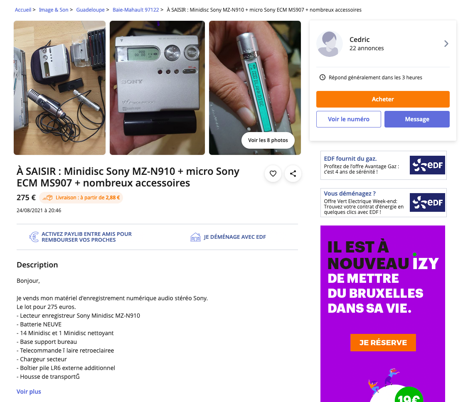Open Baie-Mahault 97122 breadcrumb link
This screenshot has width=463, height=402.
tap(135, 10)
